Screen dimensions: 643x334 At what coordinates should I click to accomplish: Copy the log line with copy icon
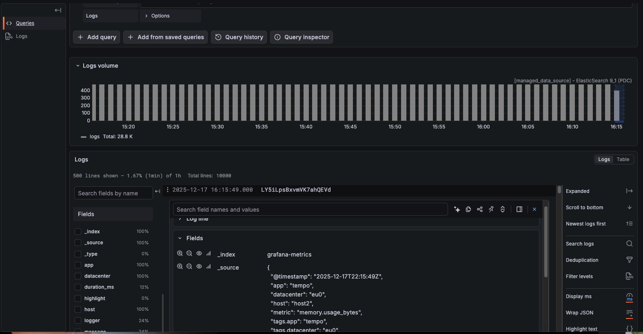click(468, 209)
